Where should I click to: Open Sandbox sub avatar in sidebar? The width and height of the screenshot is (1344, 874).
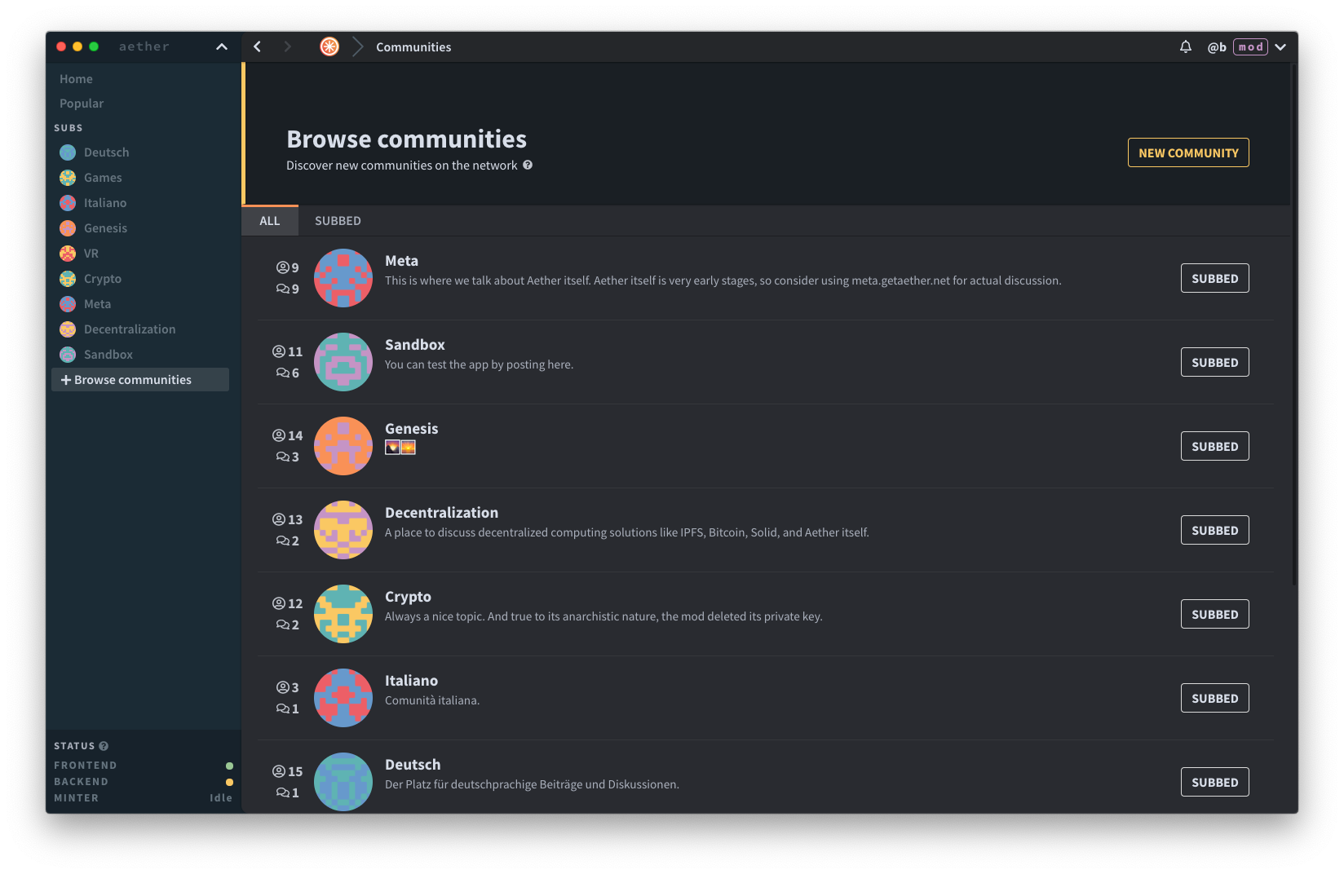coord(68,355)
